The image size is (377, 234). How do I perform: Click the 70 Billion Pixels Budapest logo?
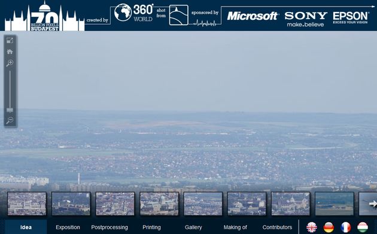coord(44,16)
